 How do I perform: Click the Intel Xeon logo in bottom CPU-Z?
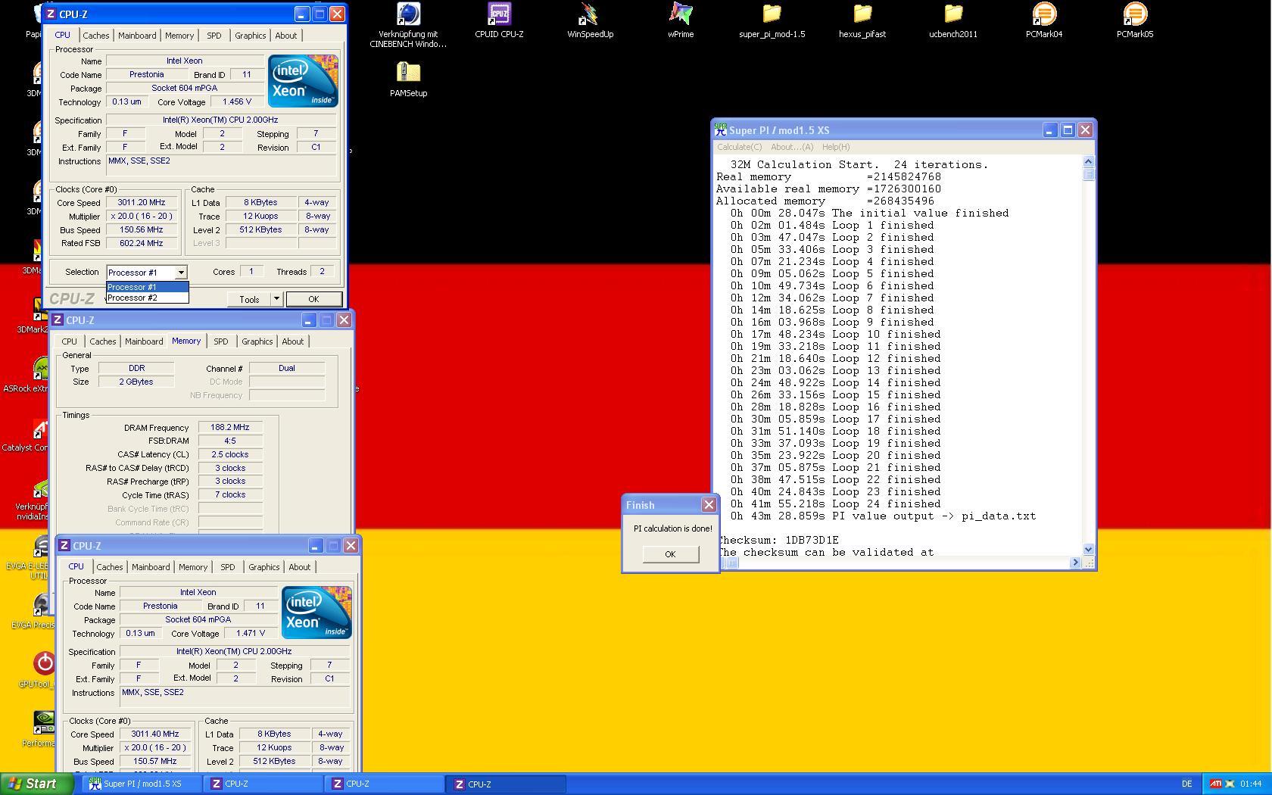click(x=316, y=613)
